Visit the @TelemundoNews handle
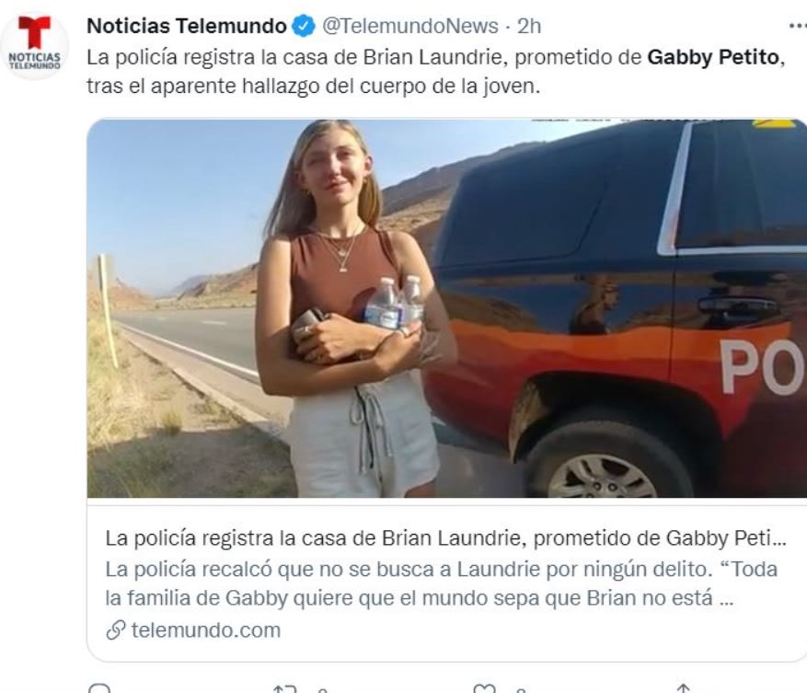This screenshot has width=807, height=693. 410,26
